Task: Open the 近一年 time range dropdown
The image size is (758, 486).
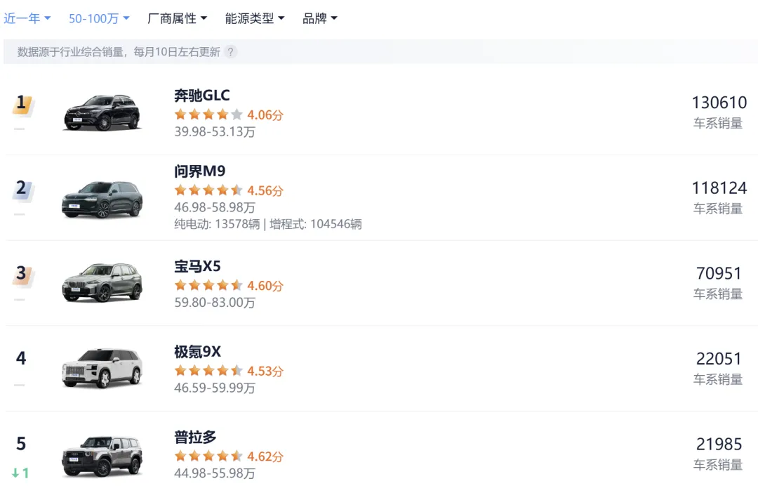Action: (x=27, y=18)
